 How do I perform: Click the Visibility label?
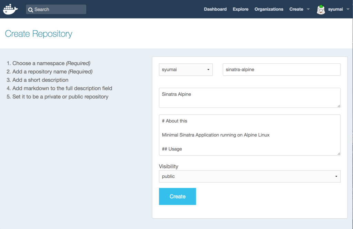tap(168, 166)
